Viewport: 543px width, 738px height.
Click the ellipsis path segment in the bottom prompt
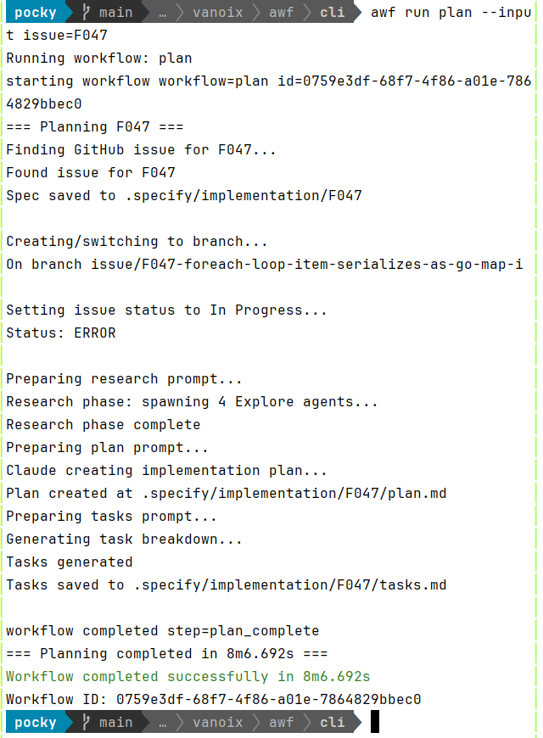tap(161, 722)
